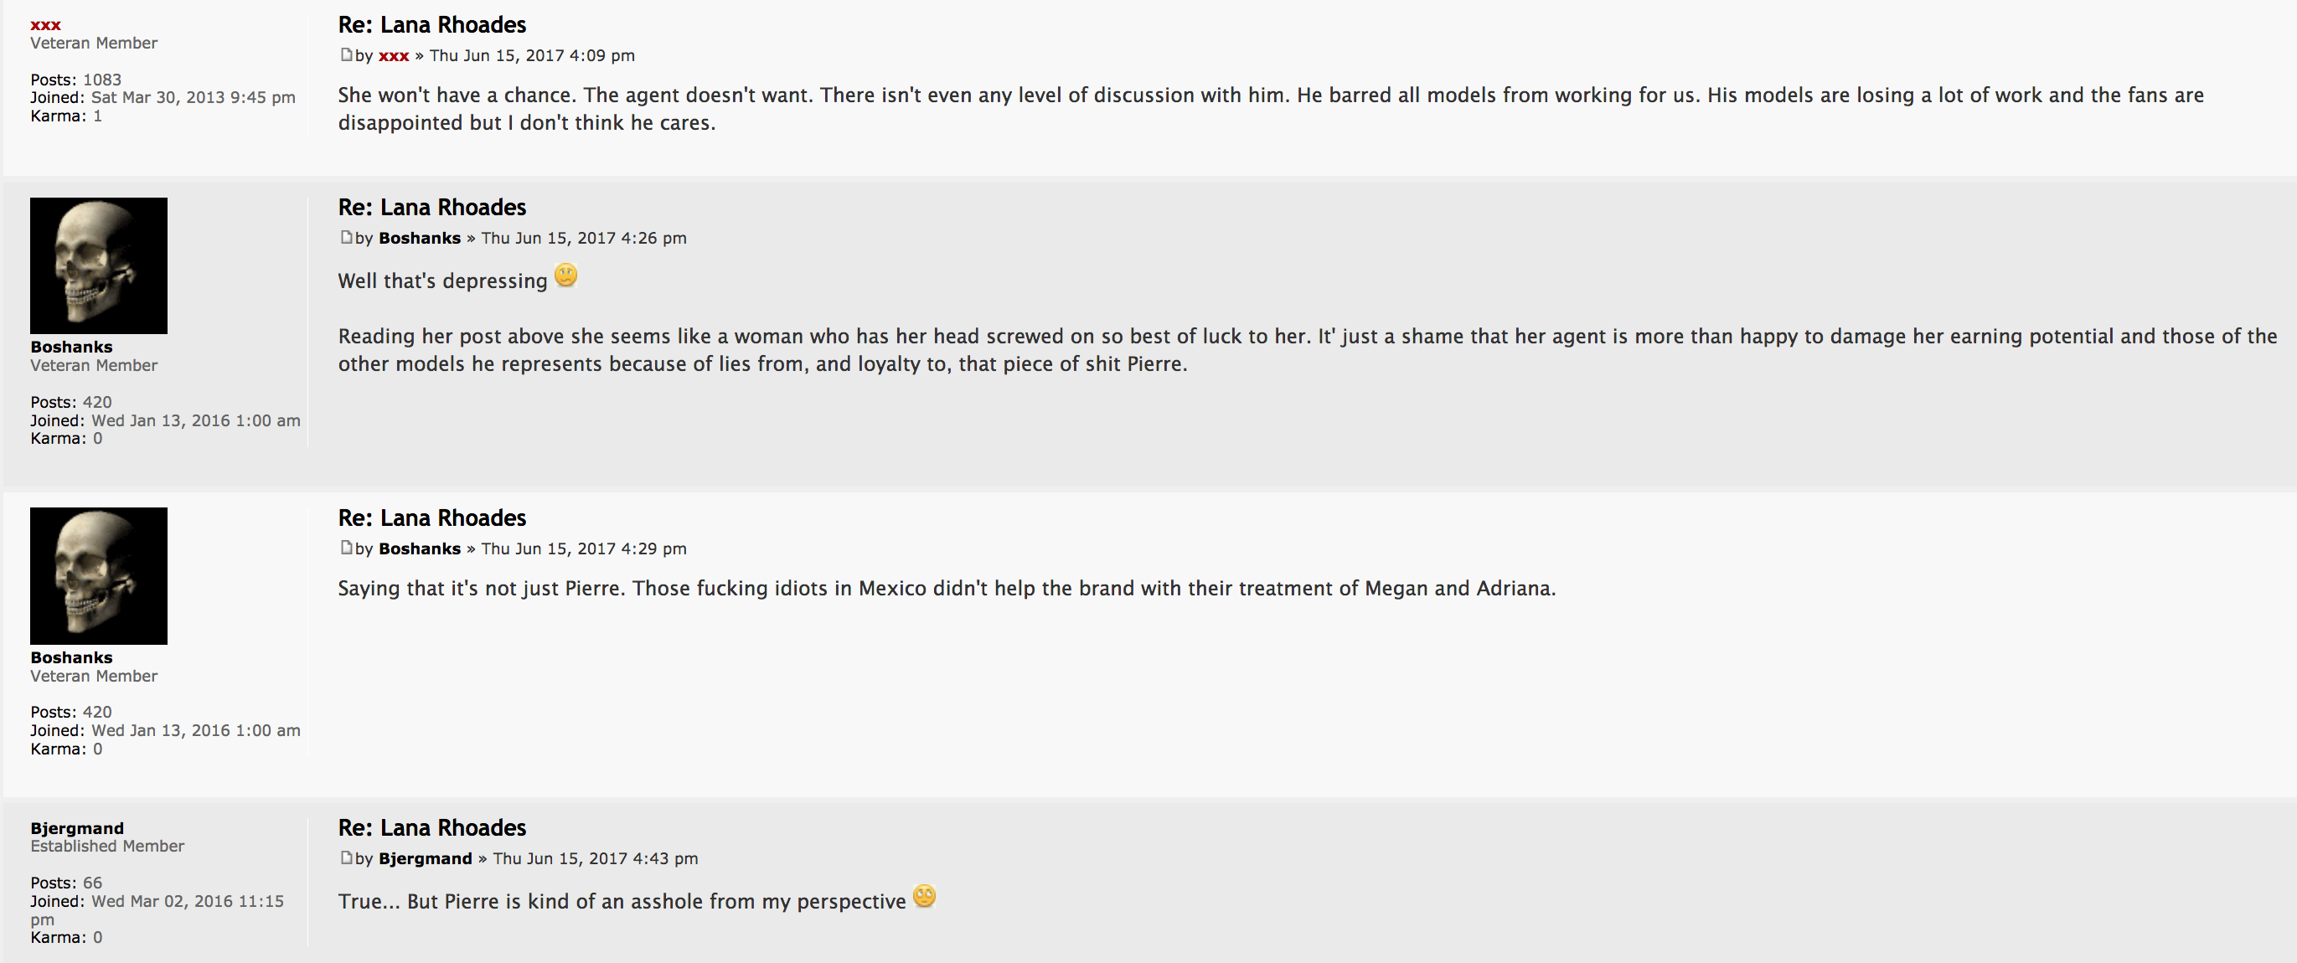
Task: Open Boshanks' skull avatar on 4:26 post
Action: pyautogui.click(x=99, y=265)
